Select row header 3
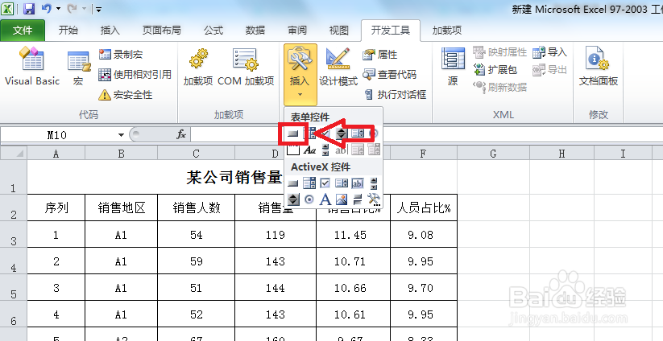The width and height of the screenshot is (663, 341). tap(14, 234)
